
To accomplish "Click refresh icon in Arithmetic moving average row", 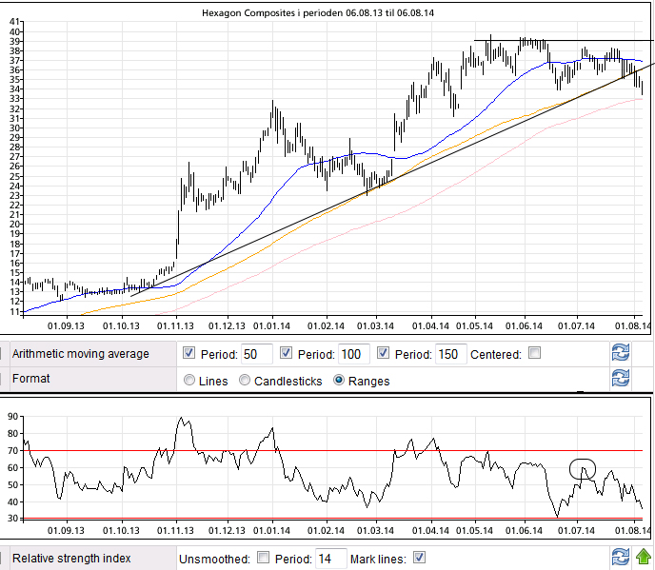I will tap(620, 353).
